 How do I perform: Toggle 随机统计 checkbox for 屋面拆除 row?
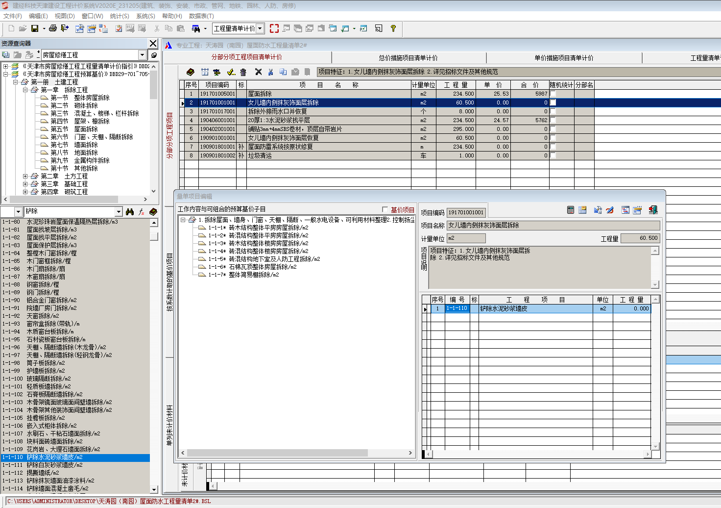553,94
